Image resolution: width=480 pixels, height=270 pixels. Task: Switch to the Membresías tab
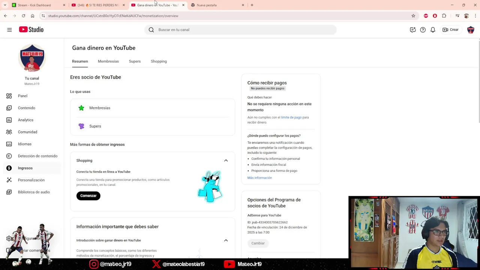pos(108,61)
